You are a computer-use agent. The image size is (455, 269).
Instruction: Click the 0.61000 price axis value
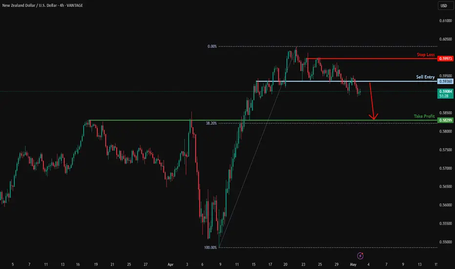(445, 21)
